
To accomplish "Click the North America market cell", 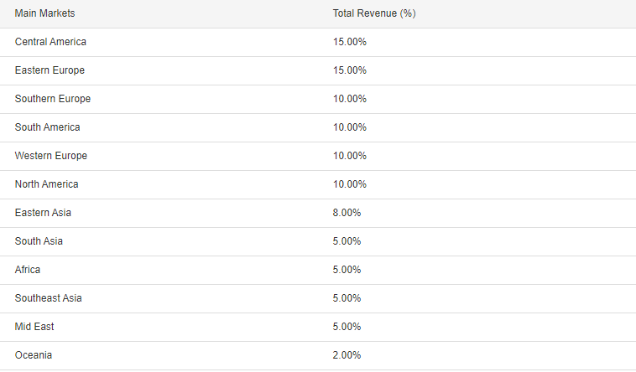I will [x=47, y=184].
